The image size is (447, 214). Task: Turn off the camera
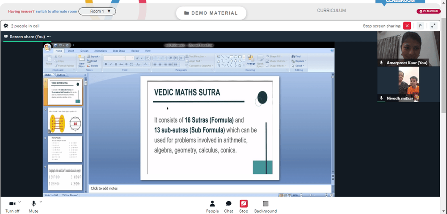click(12, 206)
